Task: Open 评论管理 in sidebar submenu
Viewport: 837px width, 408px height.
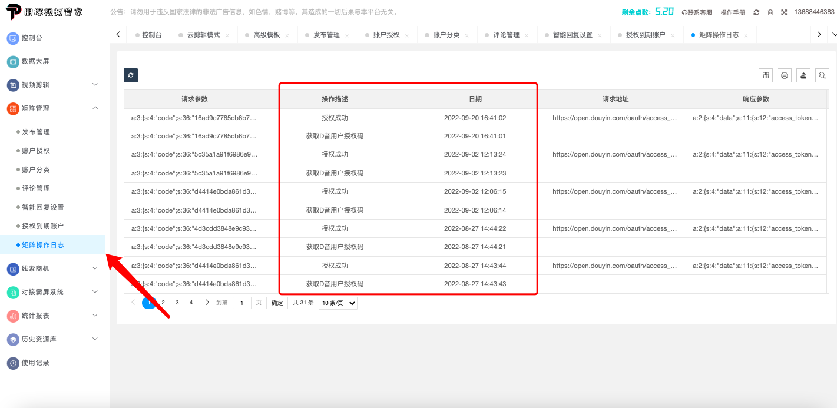Action: [x=36, y=188]
